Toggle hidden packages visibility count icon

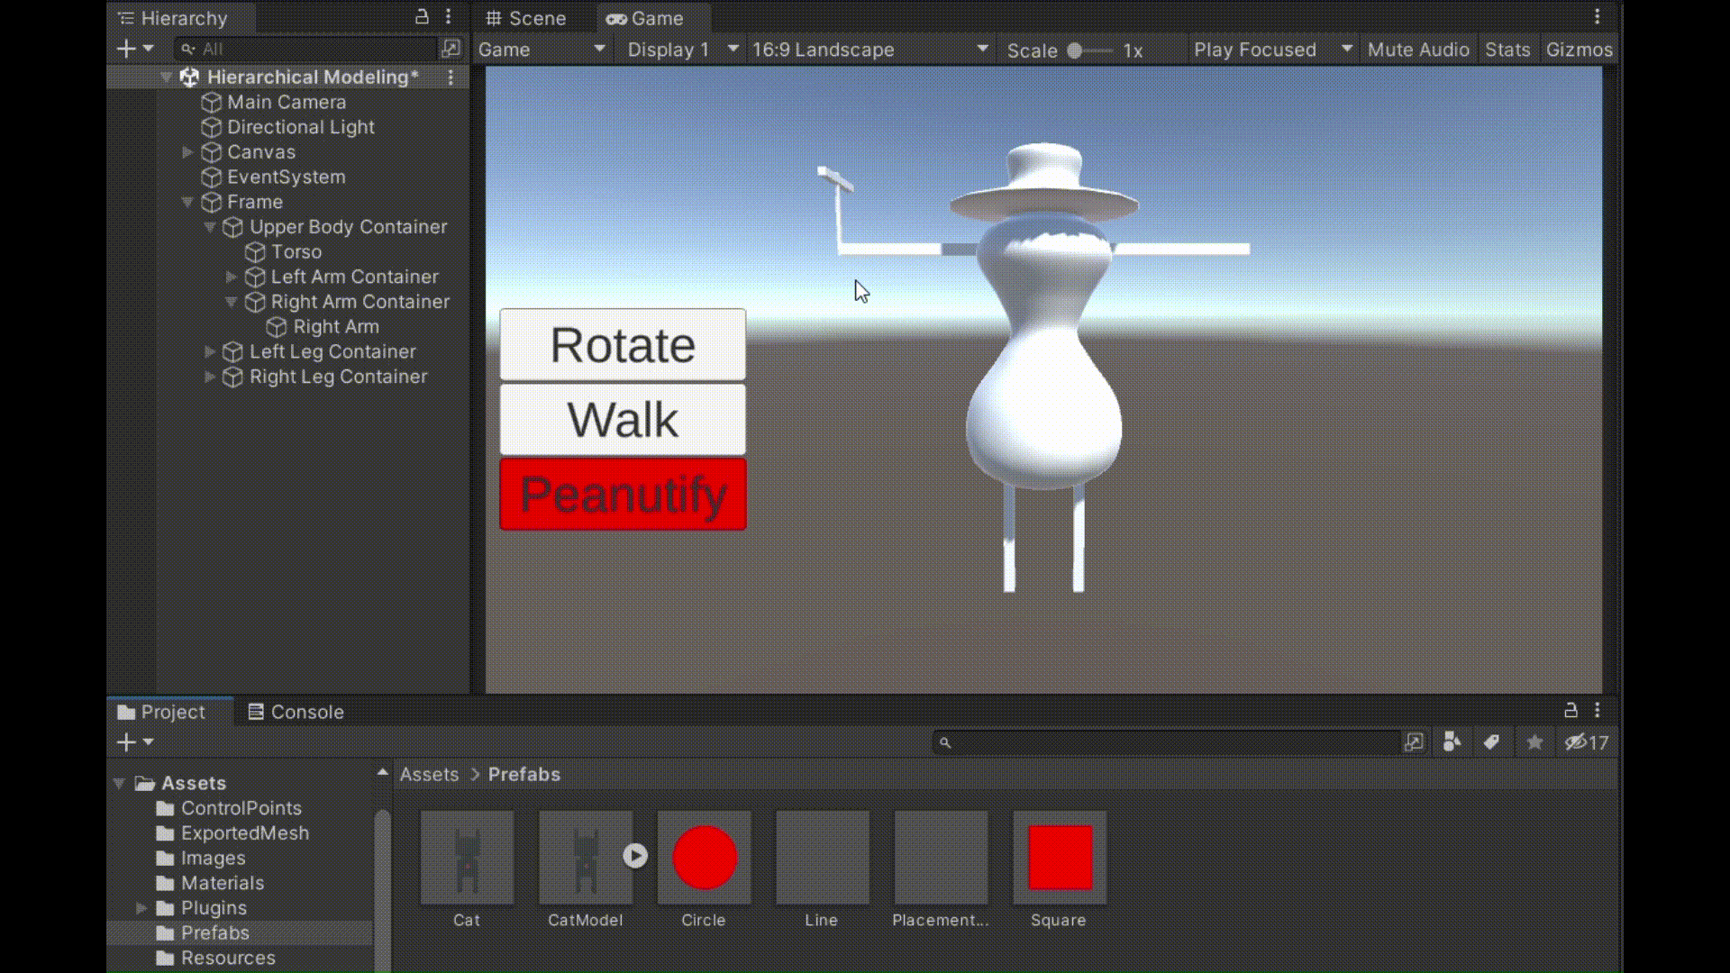click(x=1587, y=742)
